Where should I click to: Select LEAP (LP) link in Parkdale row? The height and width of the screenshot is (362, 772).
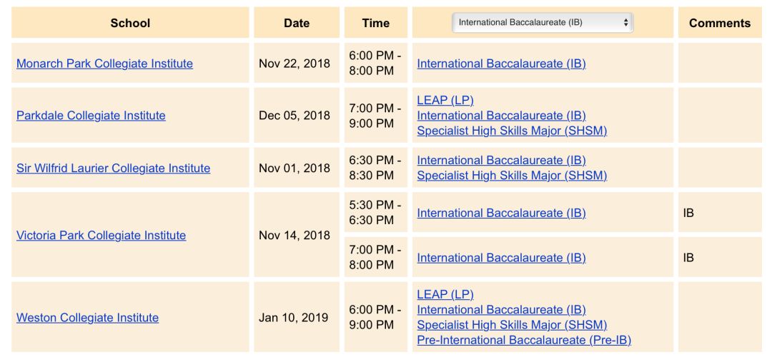pyautogui.click(x=445, y=101)
